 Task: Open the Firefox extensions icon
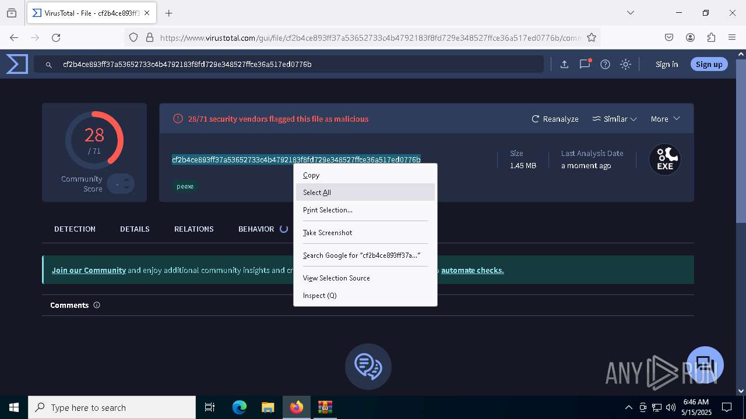pyautogui.click(x=711, y=37)
